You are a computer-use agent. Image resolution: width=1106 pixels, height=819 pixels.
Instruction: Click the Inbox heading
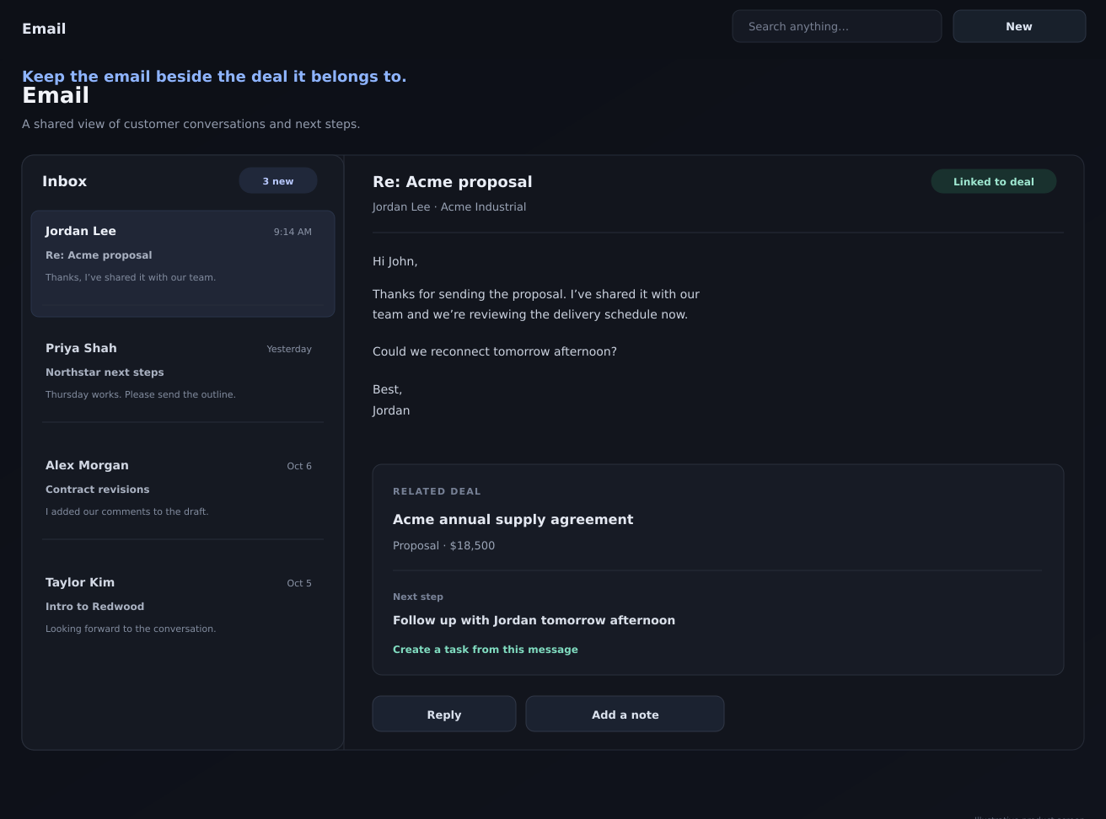click(65, 181)
